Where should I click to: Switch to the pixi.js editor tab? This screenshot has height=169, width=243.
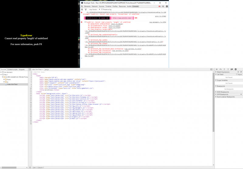coord(47,69)
